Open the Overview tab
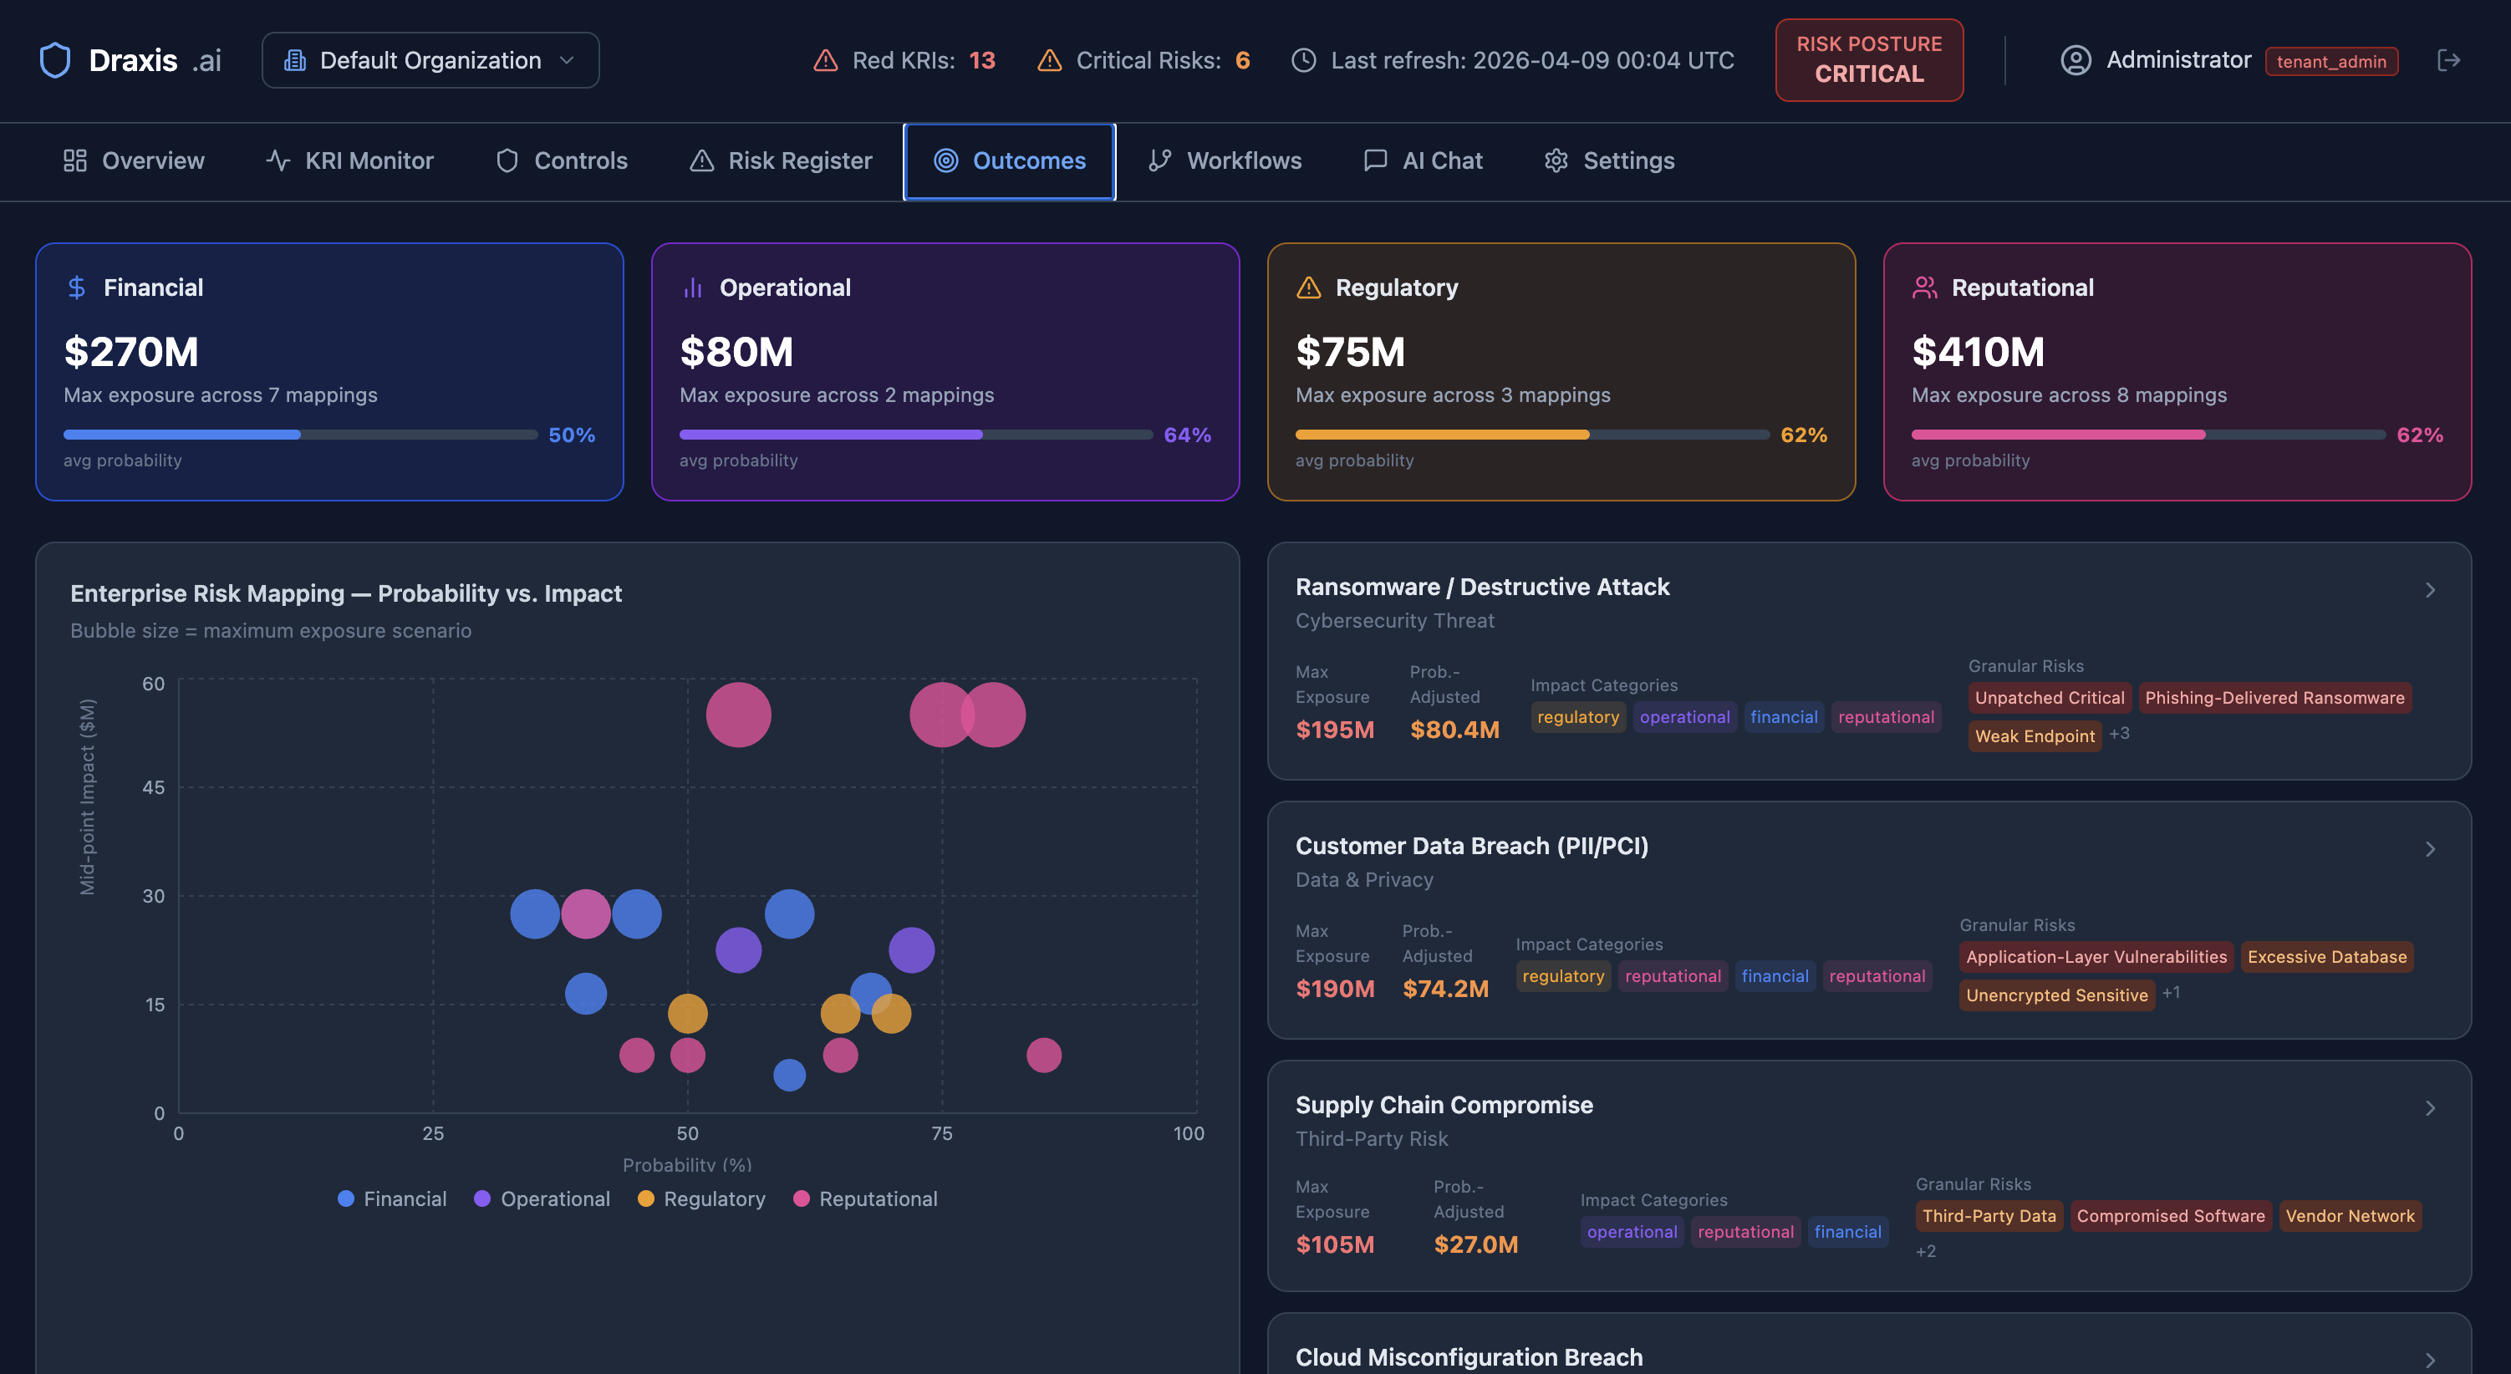This screenshot has height=1374, width=2511. click(134, 160)
